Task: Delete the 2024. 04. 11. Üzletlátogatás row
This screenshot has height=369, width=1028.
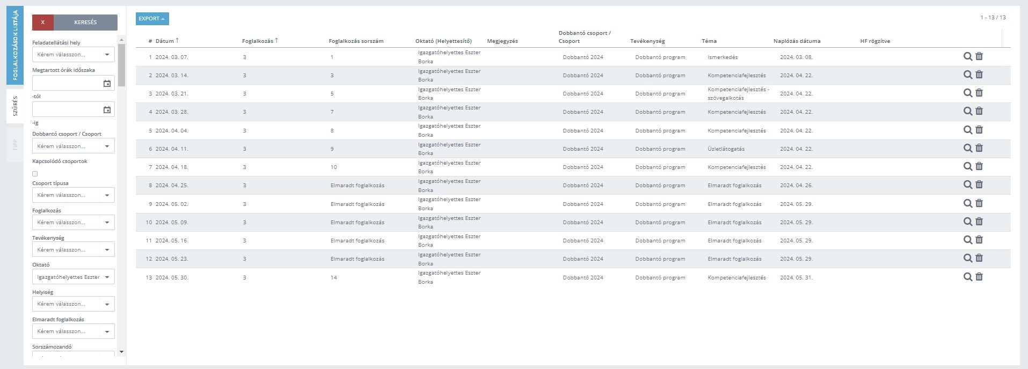Action: coord(979,148)
